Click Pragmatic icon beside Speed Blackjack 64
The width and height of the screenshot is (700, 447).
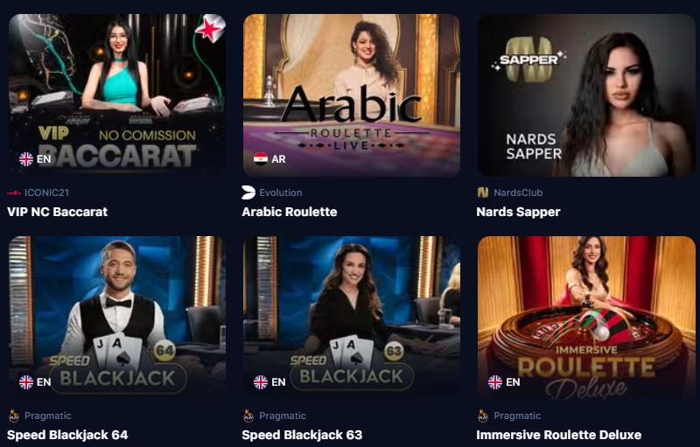coord(14,416)
